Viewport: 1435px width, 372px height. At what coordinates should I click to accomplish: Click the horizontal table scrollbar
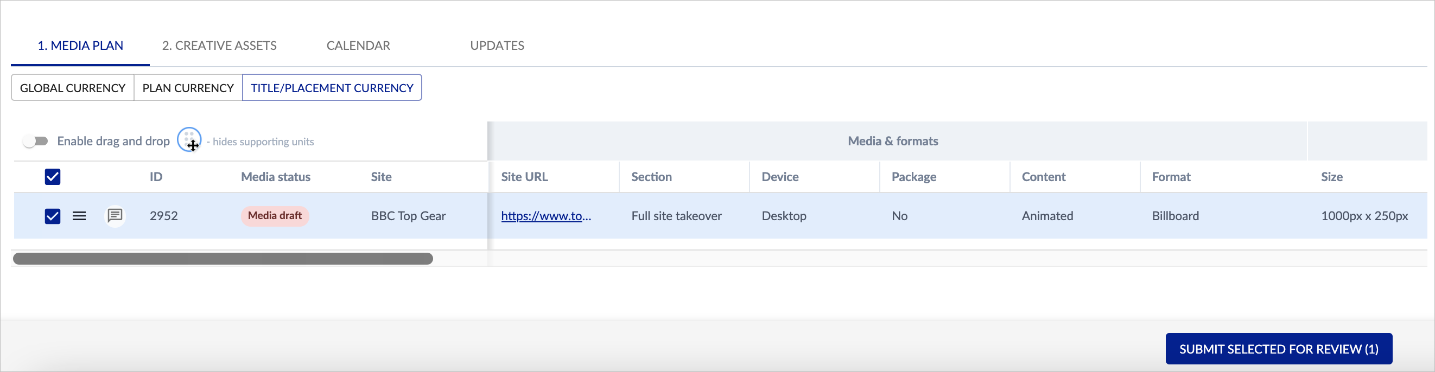[223, 259]
